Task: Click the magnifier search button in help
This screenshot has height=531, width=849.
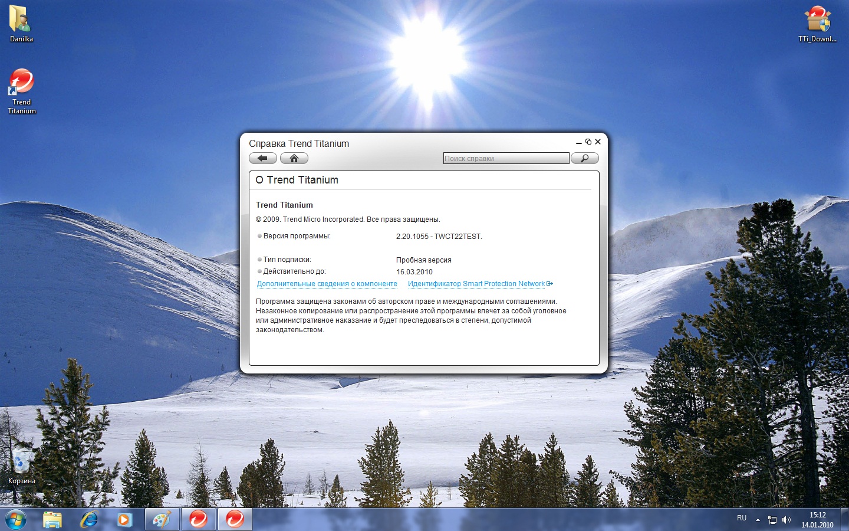Action: pos(585,158)
